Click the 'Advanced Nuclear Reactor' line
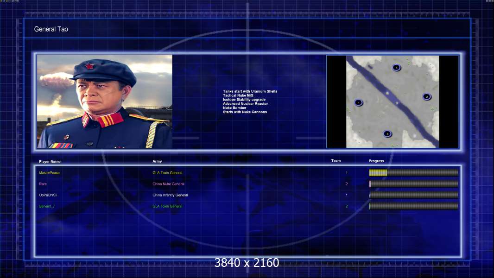This screenshot has width=494, height=278. click(x=246, y=104)
